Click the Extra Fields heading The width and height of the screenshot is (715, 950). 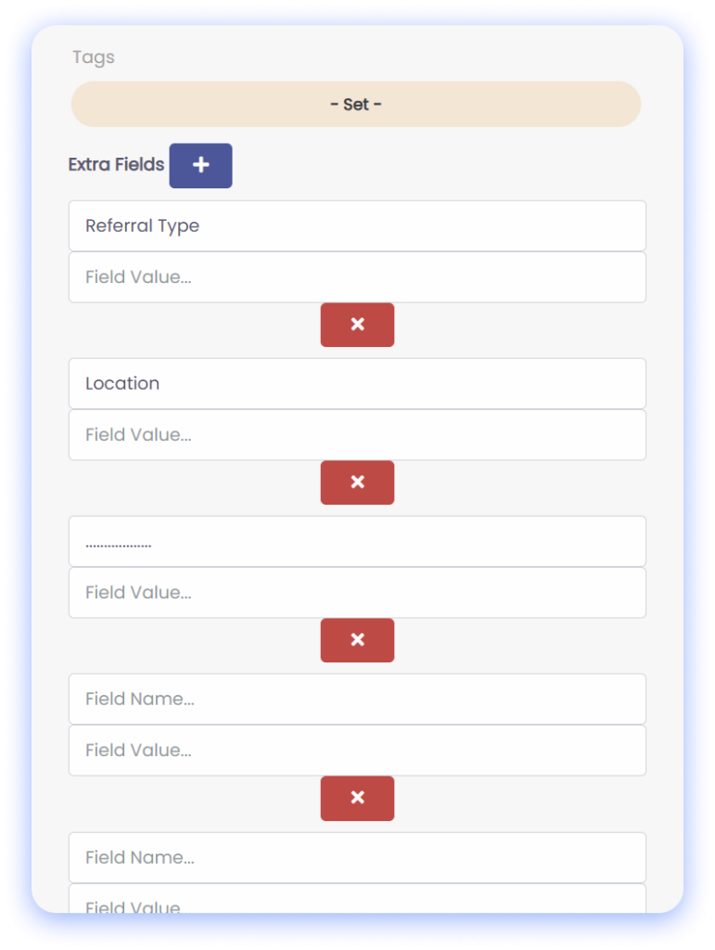(116, 165)
